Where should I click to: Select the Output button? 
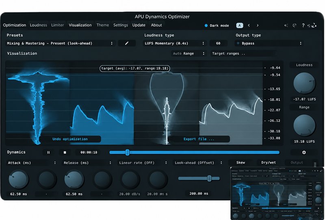coord(297,163)
